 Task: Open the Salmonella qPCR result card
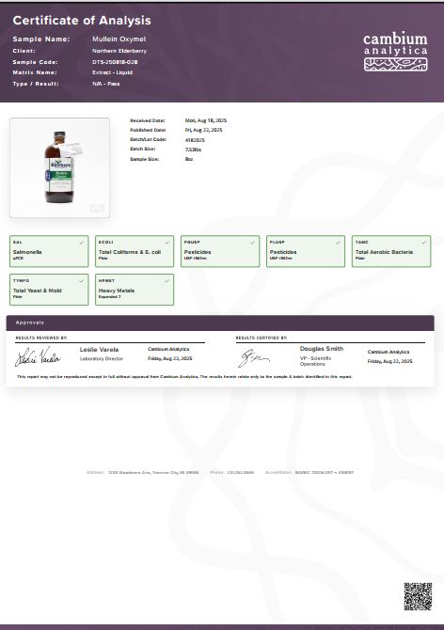point(49,251)
